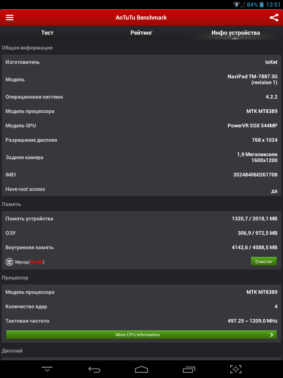Switch to the Рейтинг tab
Viewport: 283px width, 378px height.
coord(141,32)
